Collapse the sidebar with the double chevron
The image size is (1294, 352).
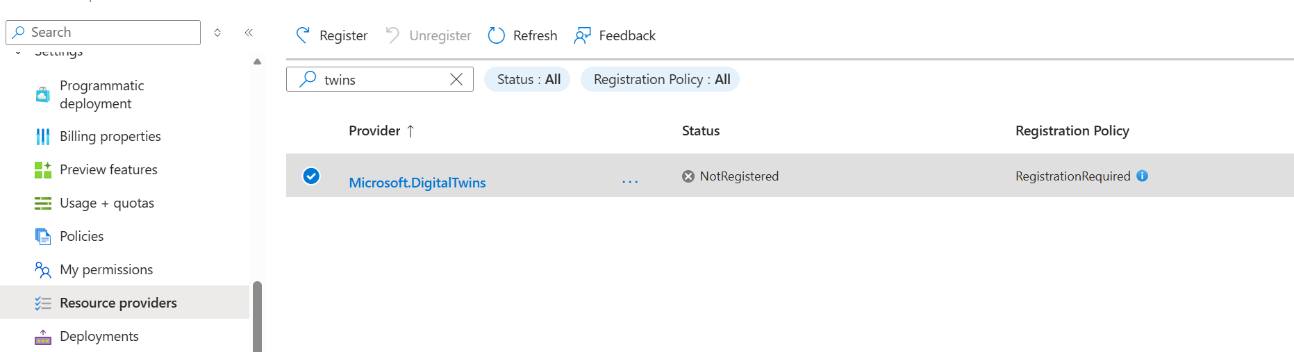(249, 33)
